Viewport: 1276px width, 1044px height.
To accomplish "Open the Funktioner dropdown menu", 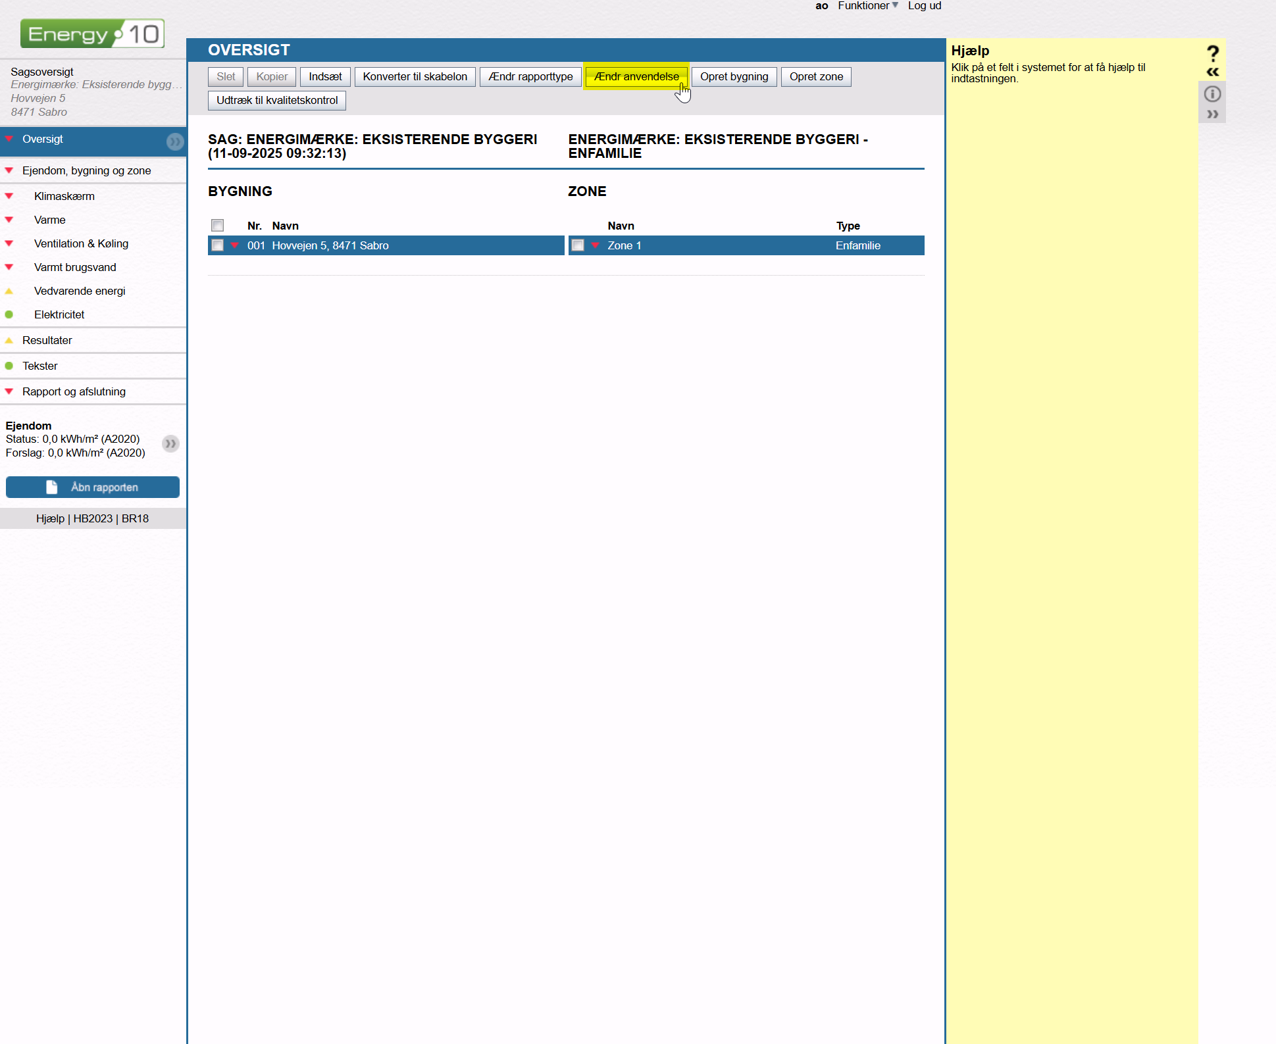I will click(x=867, y=6).
